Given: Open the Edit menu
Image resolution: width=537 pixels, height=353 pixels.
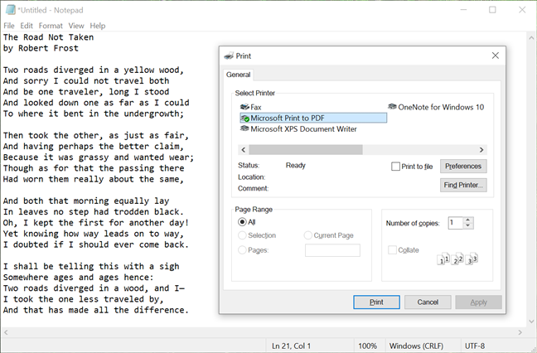Looking at the screenshot, I should tap(27, 26).
